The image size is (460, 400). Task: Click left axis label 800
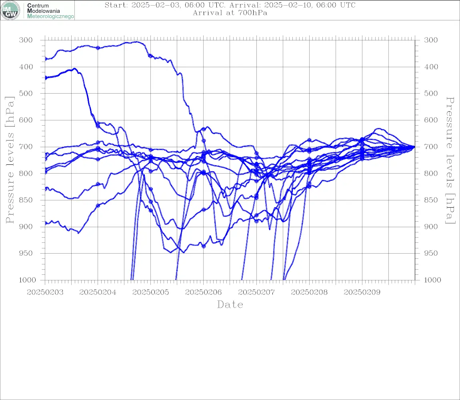tap(26, 174)
